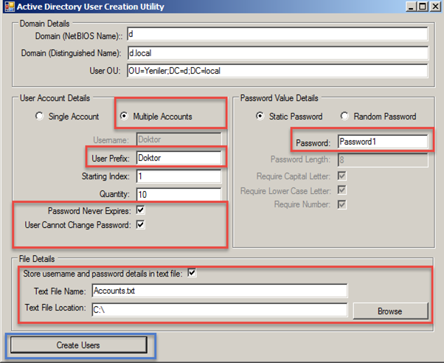The width and height of the screenshot is (444, 363).
Task: Minimize the User Creation Utility window
Action: (x=411, y=7)
